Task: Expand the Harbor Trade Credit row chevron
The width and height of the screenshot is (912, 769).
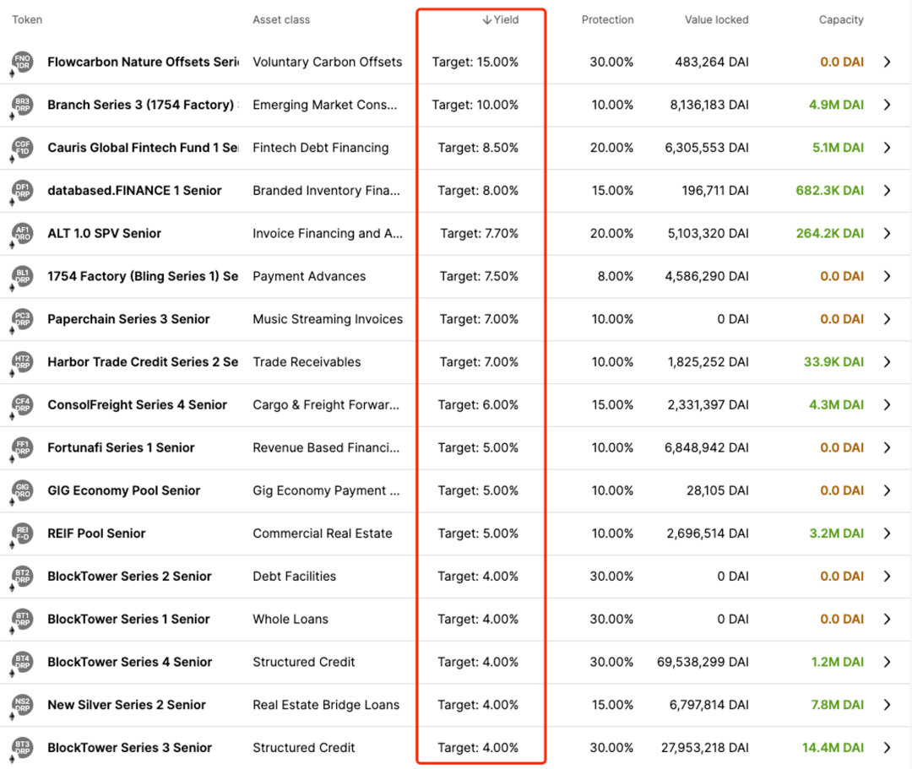Action: tap(887, 362)
